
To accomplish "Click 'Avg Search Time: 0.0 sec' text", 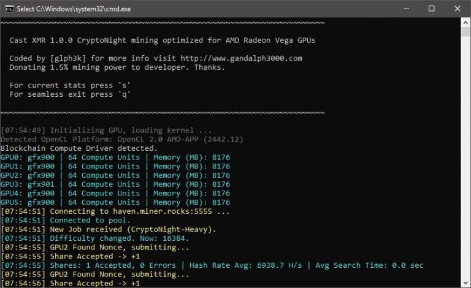I will click(x=369, y=265).
